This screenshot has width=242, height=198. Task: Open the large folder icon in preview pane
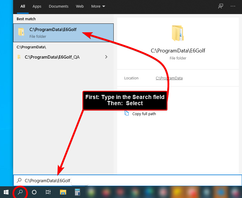pos(178,33)
